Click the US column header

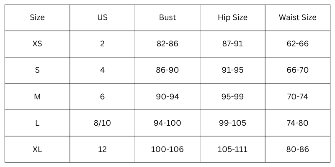(x=102, y=18)
